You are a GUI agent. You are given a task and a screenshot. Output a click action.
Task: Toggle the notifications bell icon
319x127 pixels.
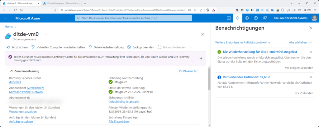point(238,18)
